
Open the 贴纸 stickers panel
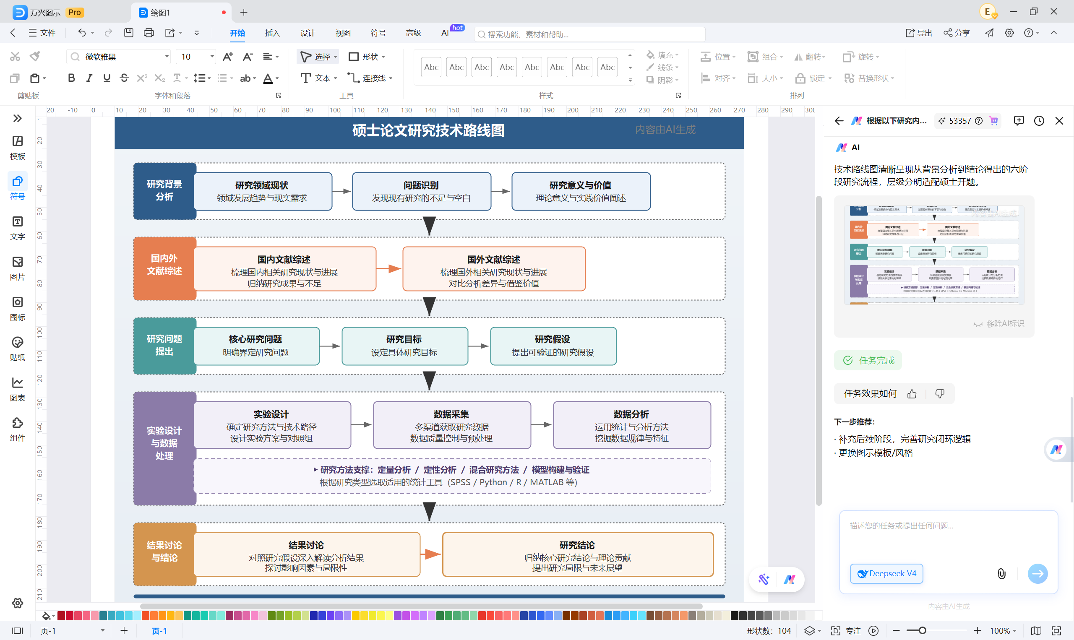17,349
